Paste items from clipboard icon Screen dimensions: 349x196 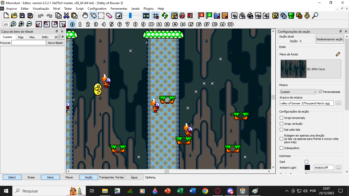point(74,16)
